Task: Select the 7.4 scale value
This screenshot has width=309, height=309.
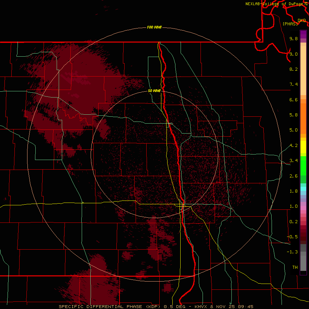Action: pos(294,84)
